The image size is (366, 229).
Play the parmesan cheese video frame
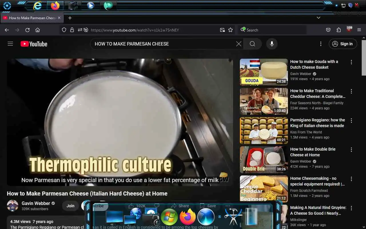(x=120, y=122)
